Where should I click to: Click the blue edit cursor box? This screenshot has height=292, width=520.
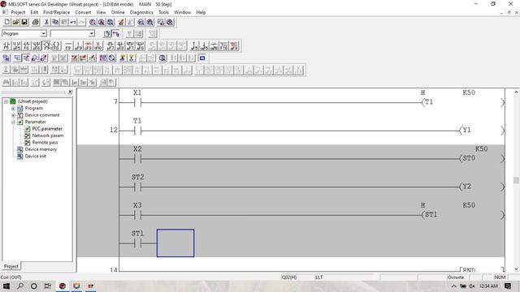(x=175, y=243)
